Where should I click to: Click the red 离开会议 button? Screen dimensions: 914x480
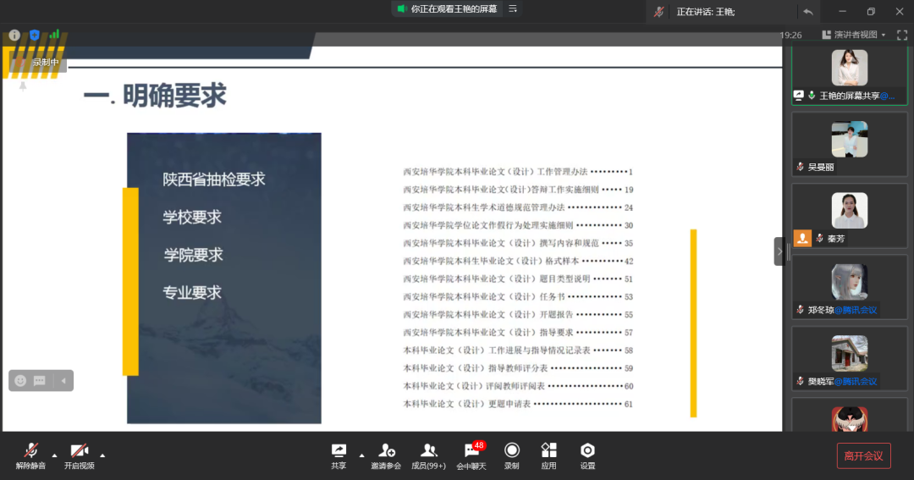[863, 455]
